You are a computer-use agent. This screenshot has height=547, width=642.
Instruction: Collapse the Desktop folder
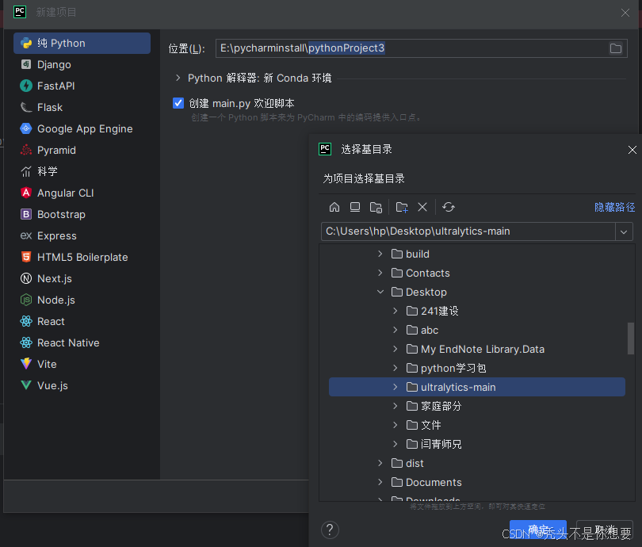tap(380, 292)
